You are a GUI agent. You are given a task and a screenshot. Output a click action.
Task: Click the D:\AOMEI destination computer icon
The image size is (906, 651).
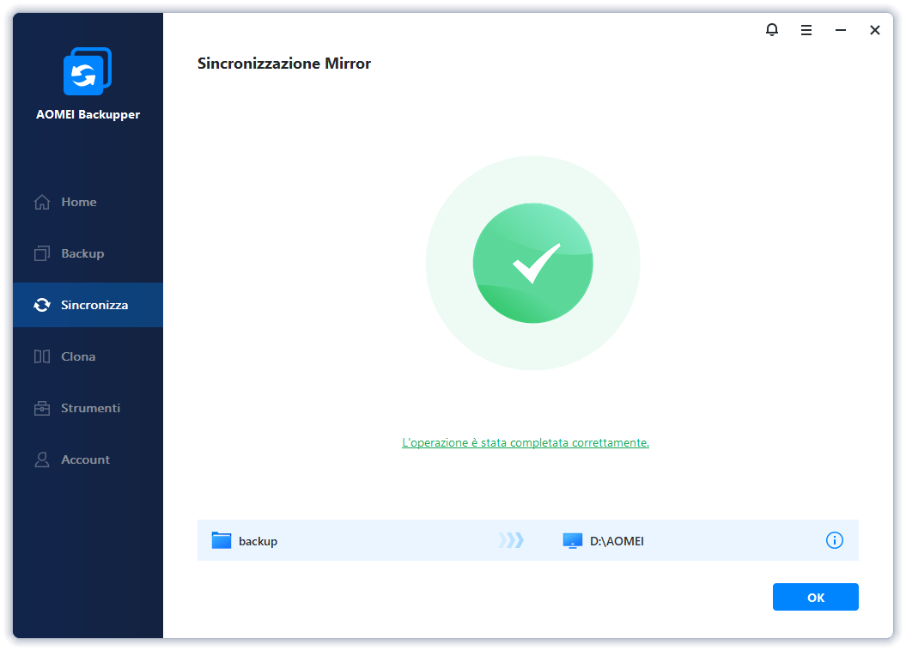[573, 541]
